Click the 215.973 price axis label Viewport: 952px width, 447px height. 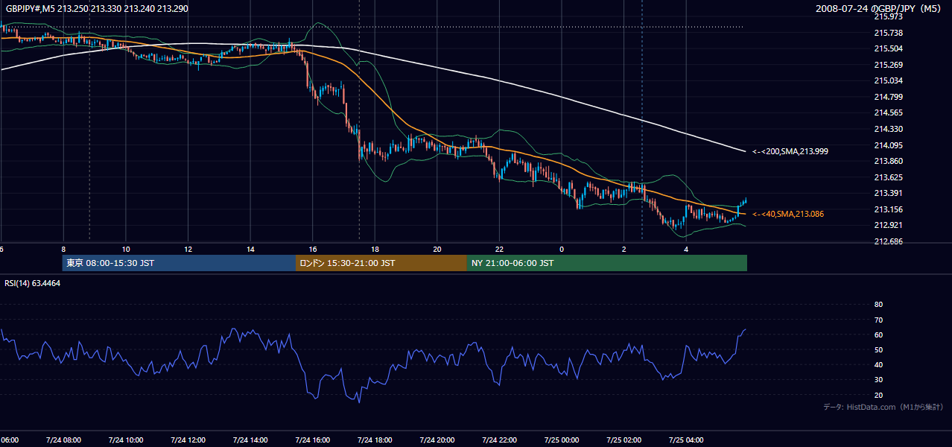(888, 16)
